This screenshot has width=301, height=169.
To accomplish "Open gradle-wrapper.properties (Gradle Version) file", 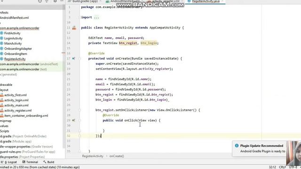I will point(26,146).
